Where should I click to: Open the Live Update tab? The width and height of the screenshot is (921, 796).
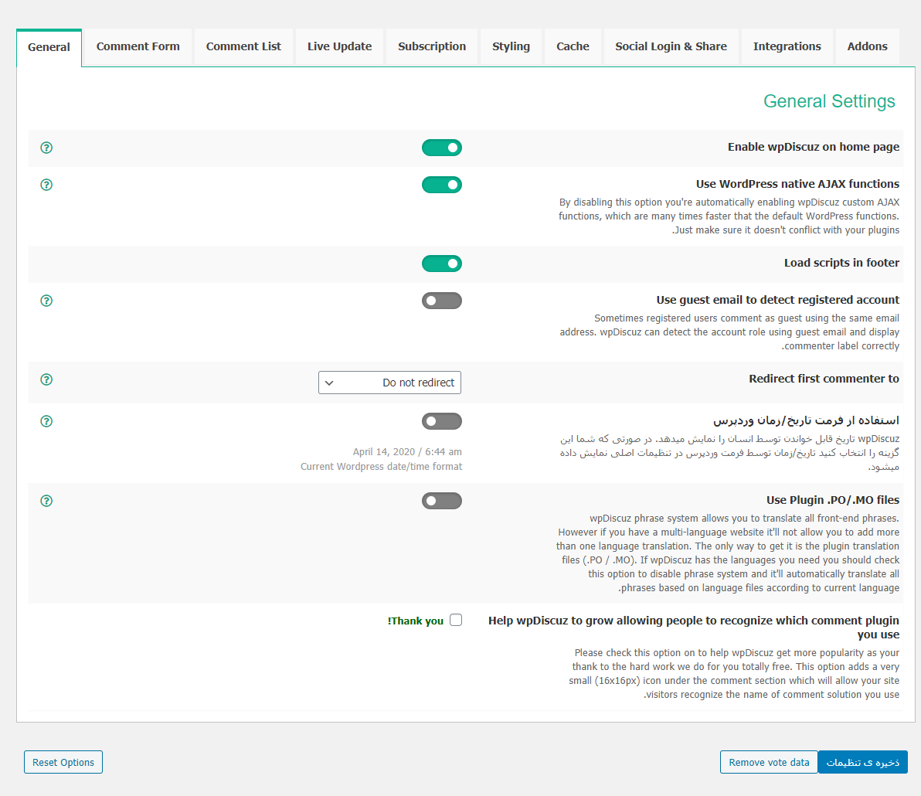pos(339,46)
